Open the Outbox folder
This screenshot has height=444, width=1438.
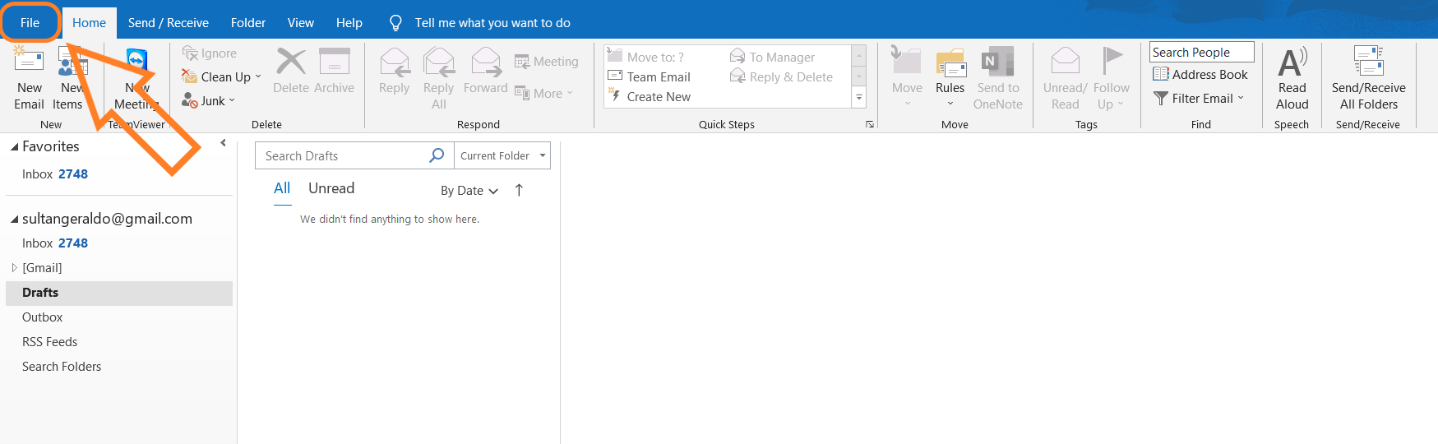pos(43,317)
